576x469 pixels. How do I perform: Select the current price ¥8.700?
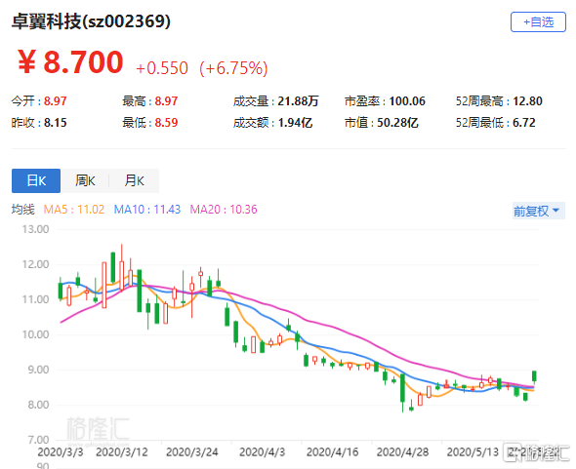pos(70,62)
